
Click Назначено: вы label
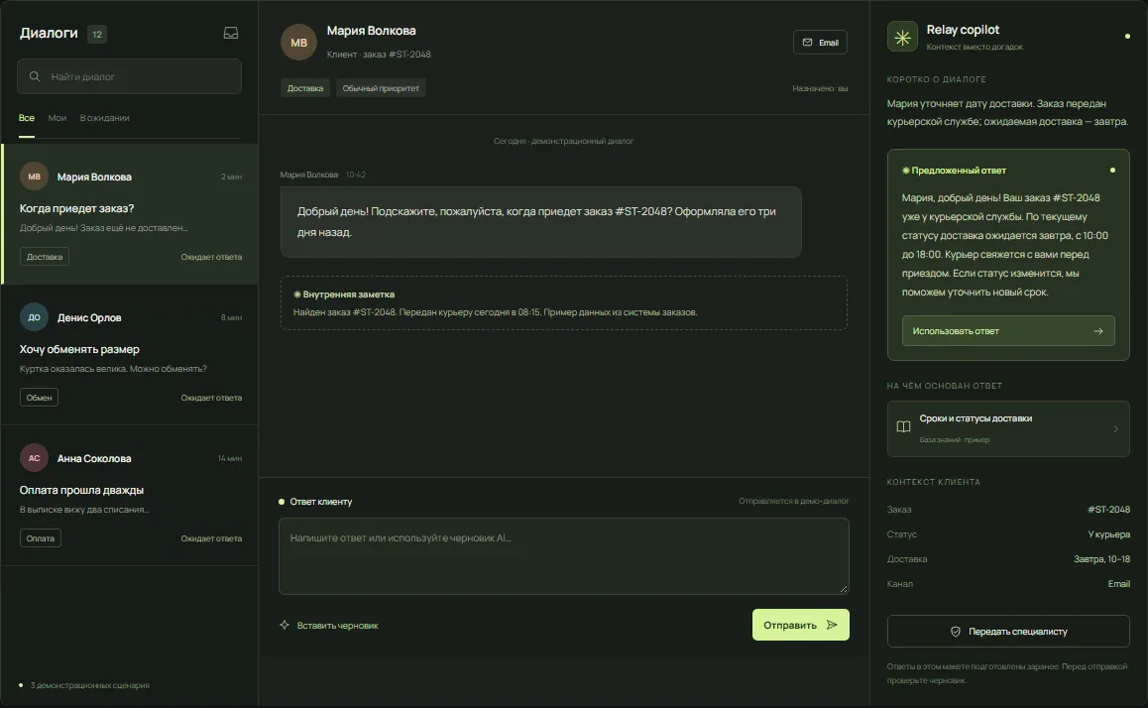click(x=820, y=88)
